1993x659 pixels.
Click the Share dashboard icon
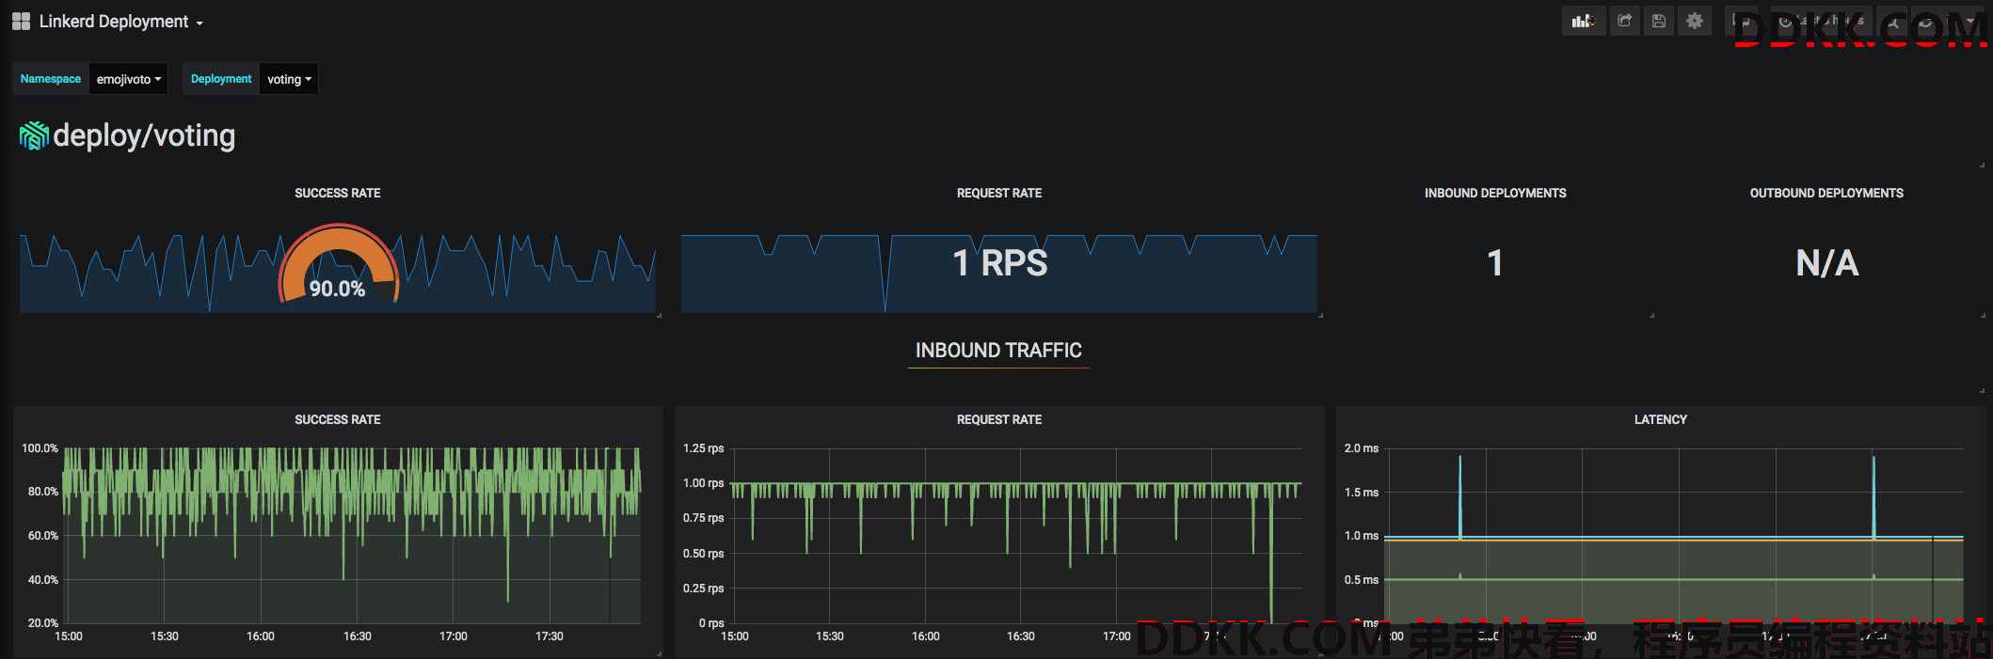pos(1625,21)
